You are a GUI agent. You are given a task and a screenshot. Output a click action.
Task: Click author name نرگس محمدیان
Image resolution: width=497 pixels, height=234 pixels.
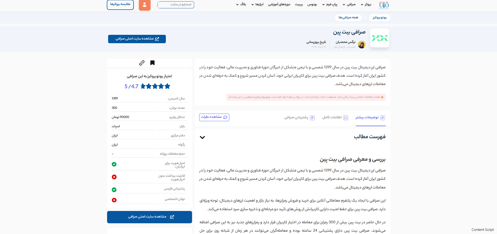[346, 42]
